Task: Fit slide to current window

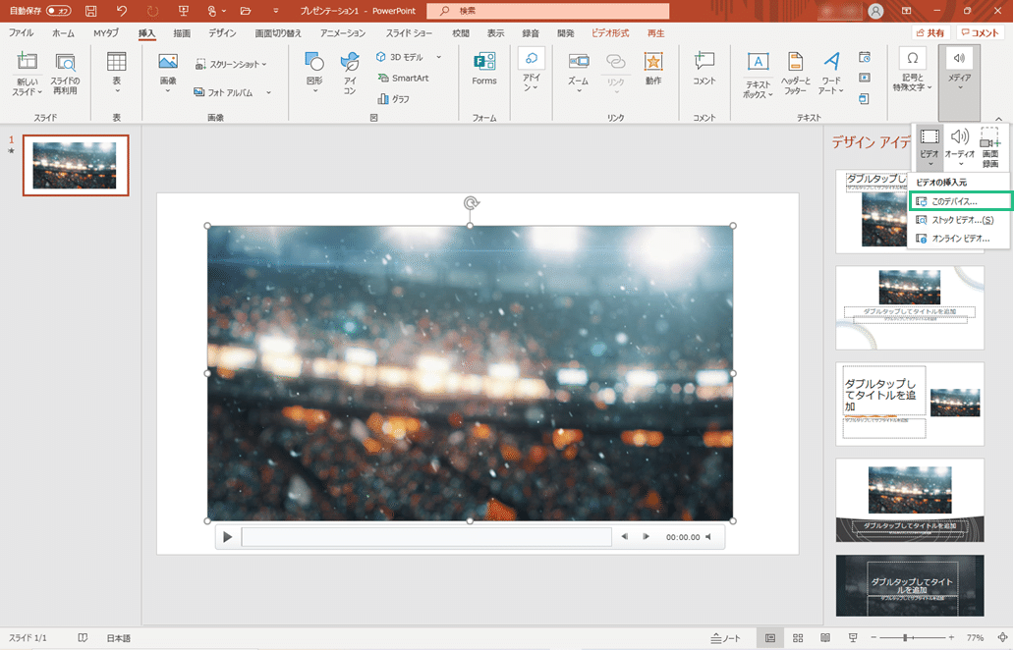Action: click(x=1002, y=637)
